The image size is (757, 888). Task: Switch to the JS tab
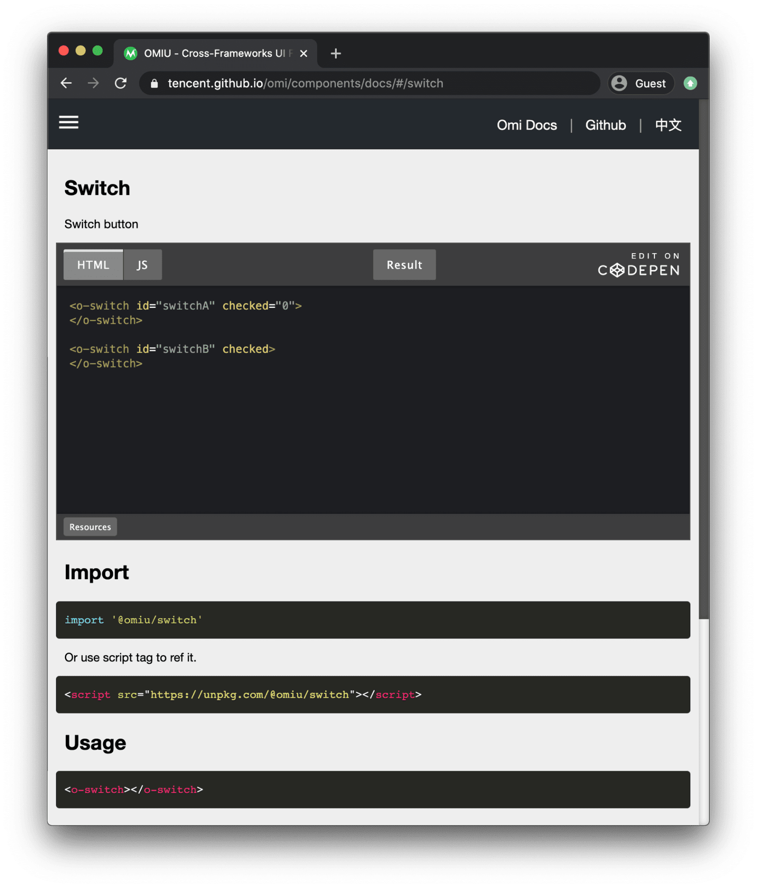pos(142,265)
